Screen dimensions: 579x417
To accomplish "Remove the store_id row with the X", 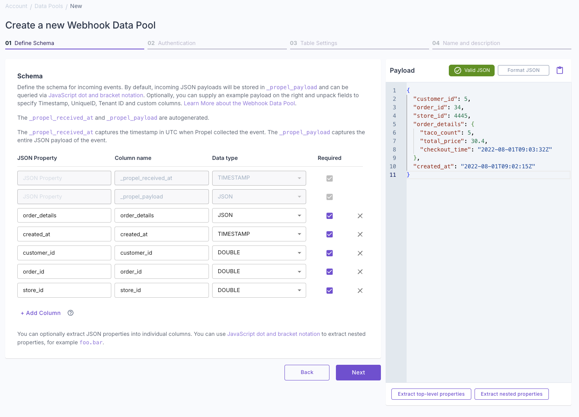I will [360, 290].
